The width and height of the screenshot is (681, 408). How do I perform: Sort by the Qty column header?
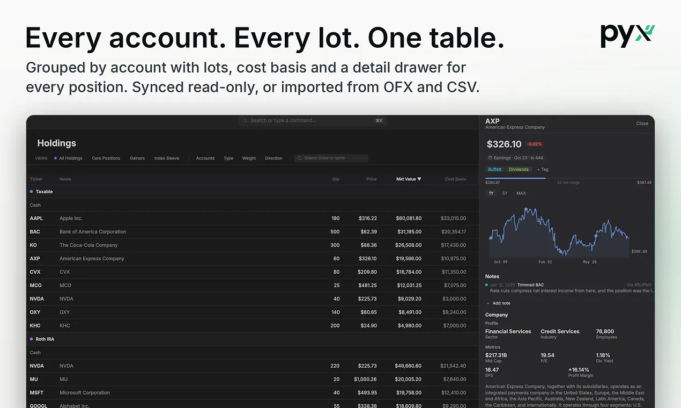336,179
